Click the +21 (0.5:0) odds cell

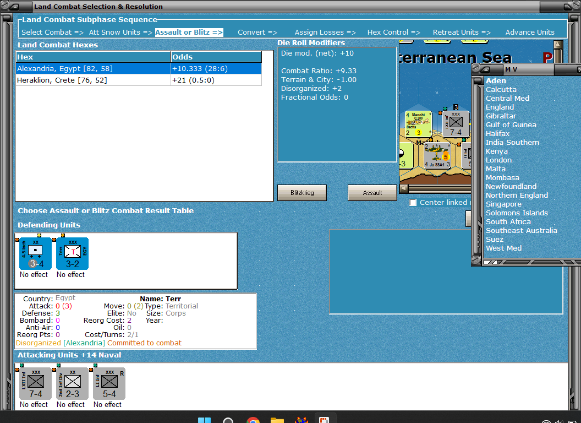pyautogui.click(x=216, y=80)
